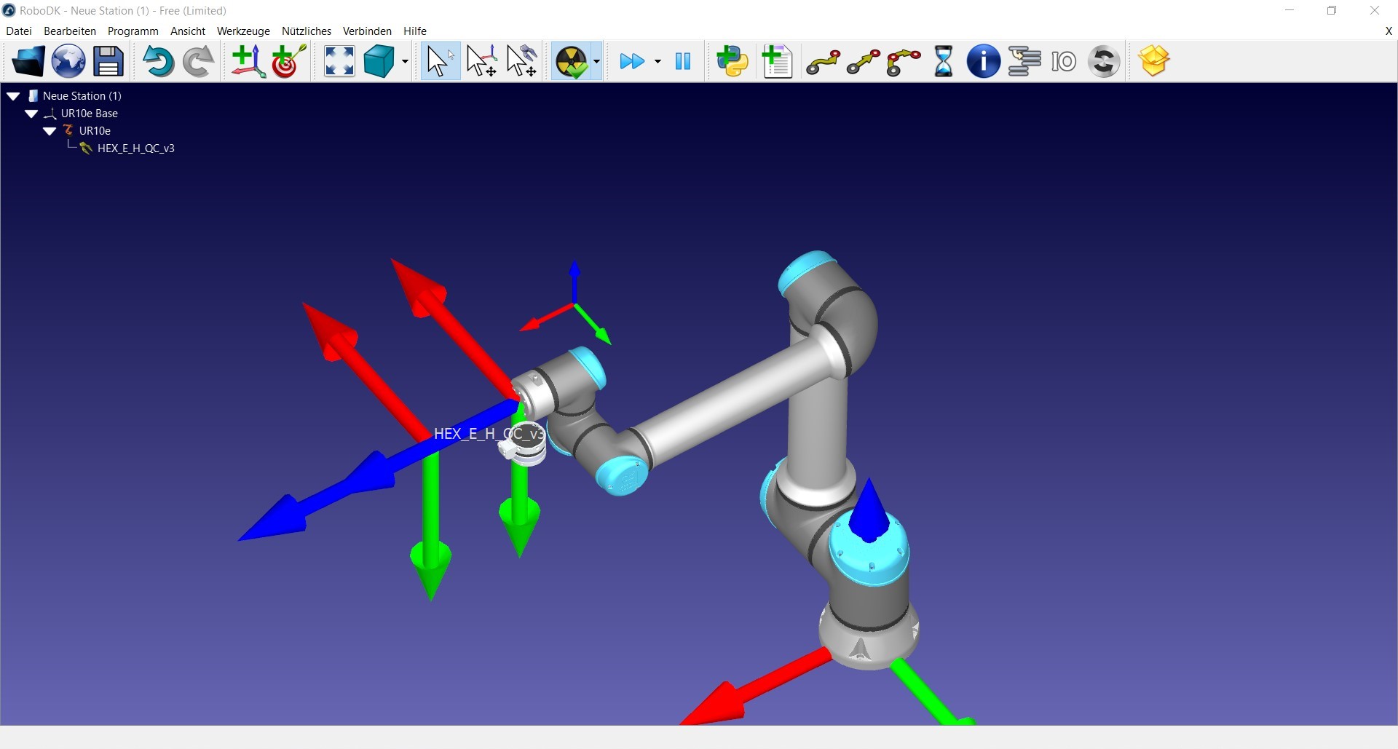1398x749 pixels.
Task: Collapse the Neue Station (1) tree node
Action: [x=13, y=96]
